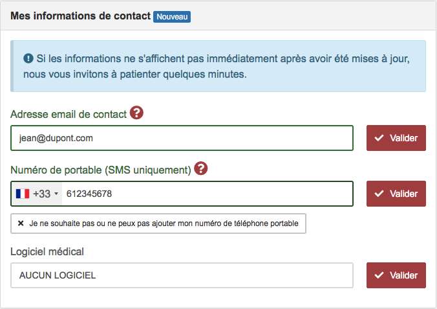The image size is (437, 309).
Task: Click checkmark icon on Logiciel médical Valider button
Action: [x=379, y=275]
